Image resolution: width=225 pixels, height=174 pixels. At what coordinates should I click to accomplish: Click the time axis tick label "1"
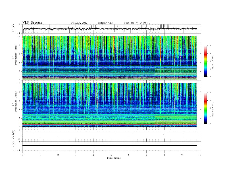(x=40, y=155)
